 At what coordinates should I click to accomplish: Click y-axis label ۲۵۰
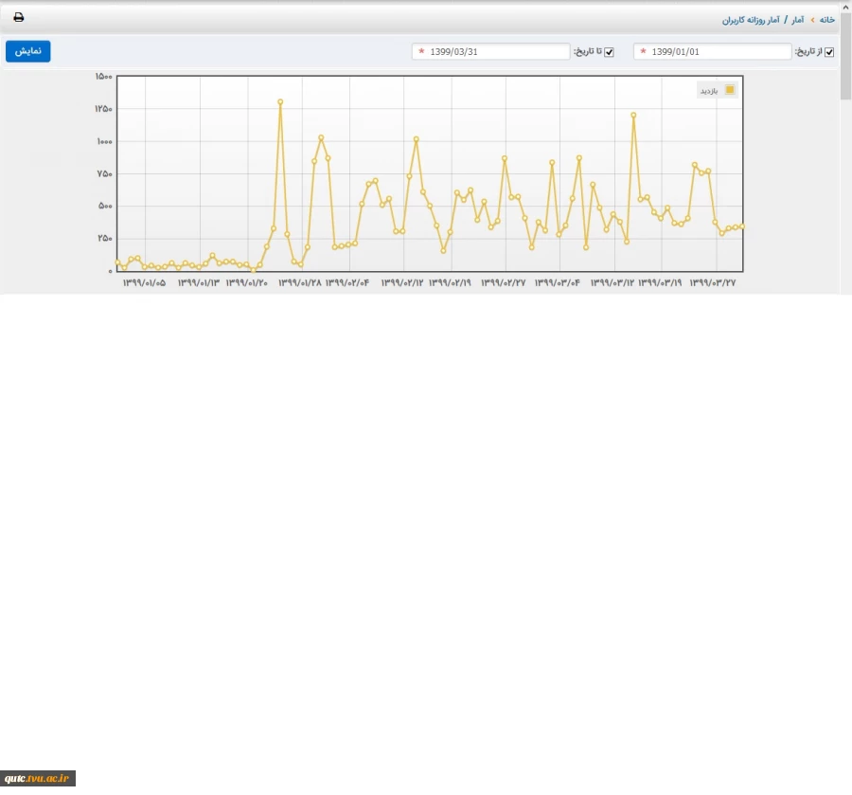(x=105, y=238)
